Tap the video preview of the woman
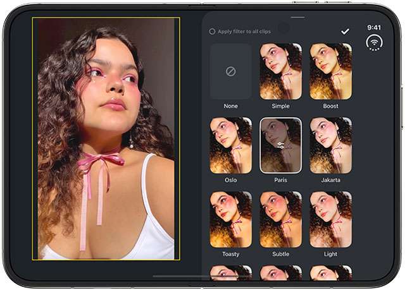Screen dimensions: 405x290 coord(106,139)
